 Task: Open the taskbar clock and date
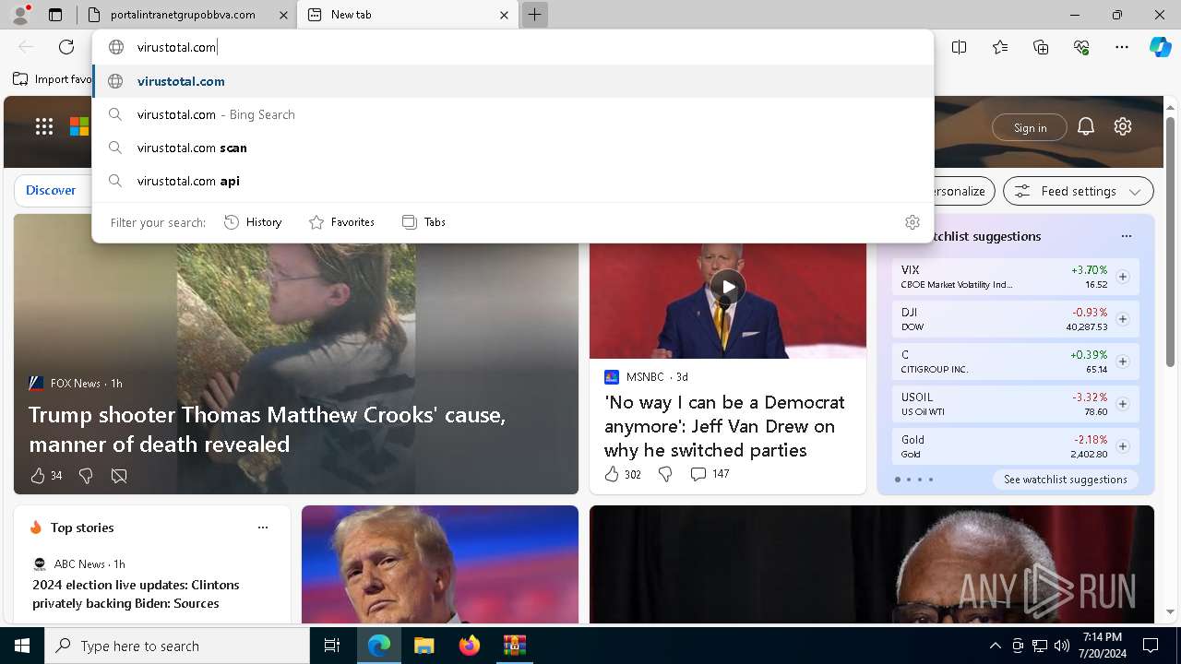[x=1103, y=646]
